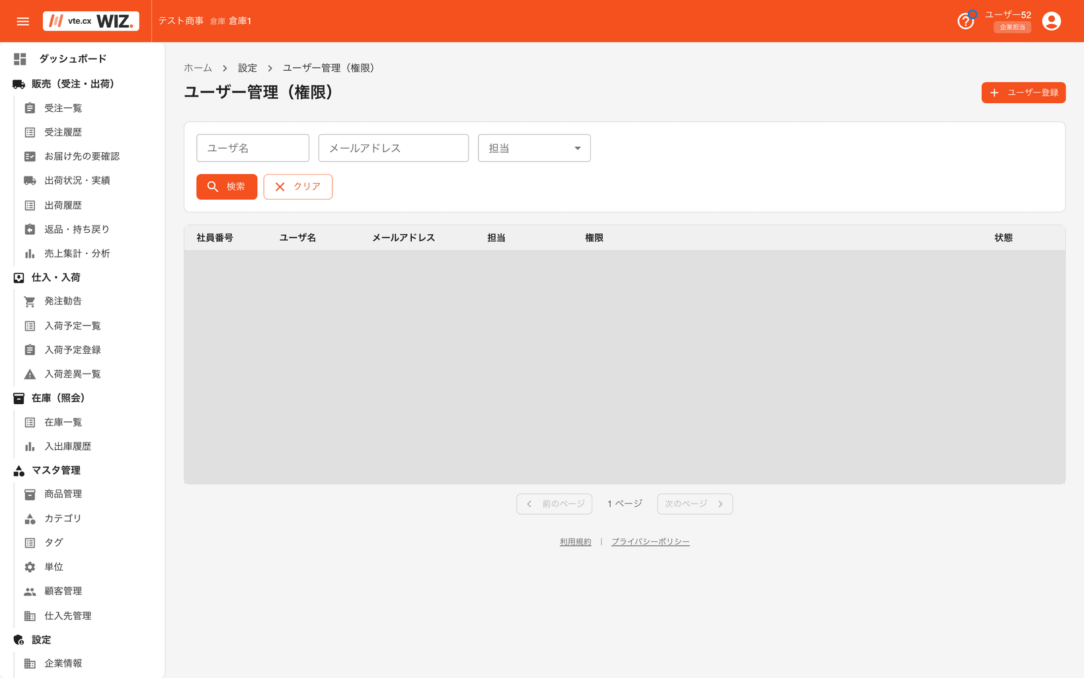This screenshot has width=1084, height=678.
Task: Click the 設定 breadcrumb link
Action: point(247,68)
